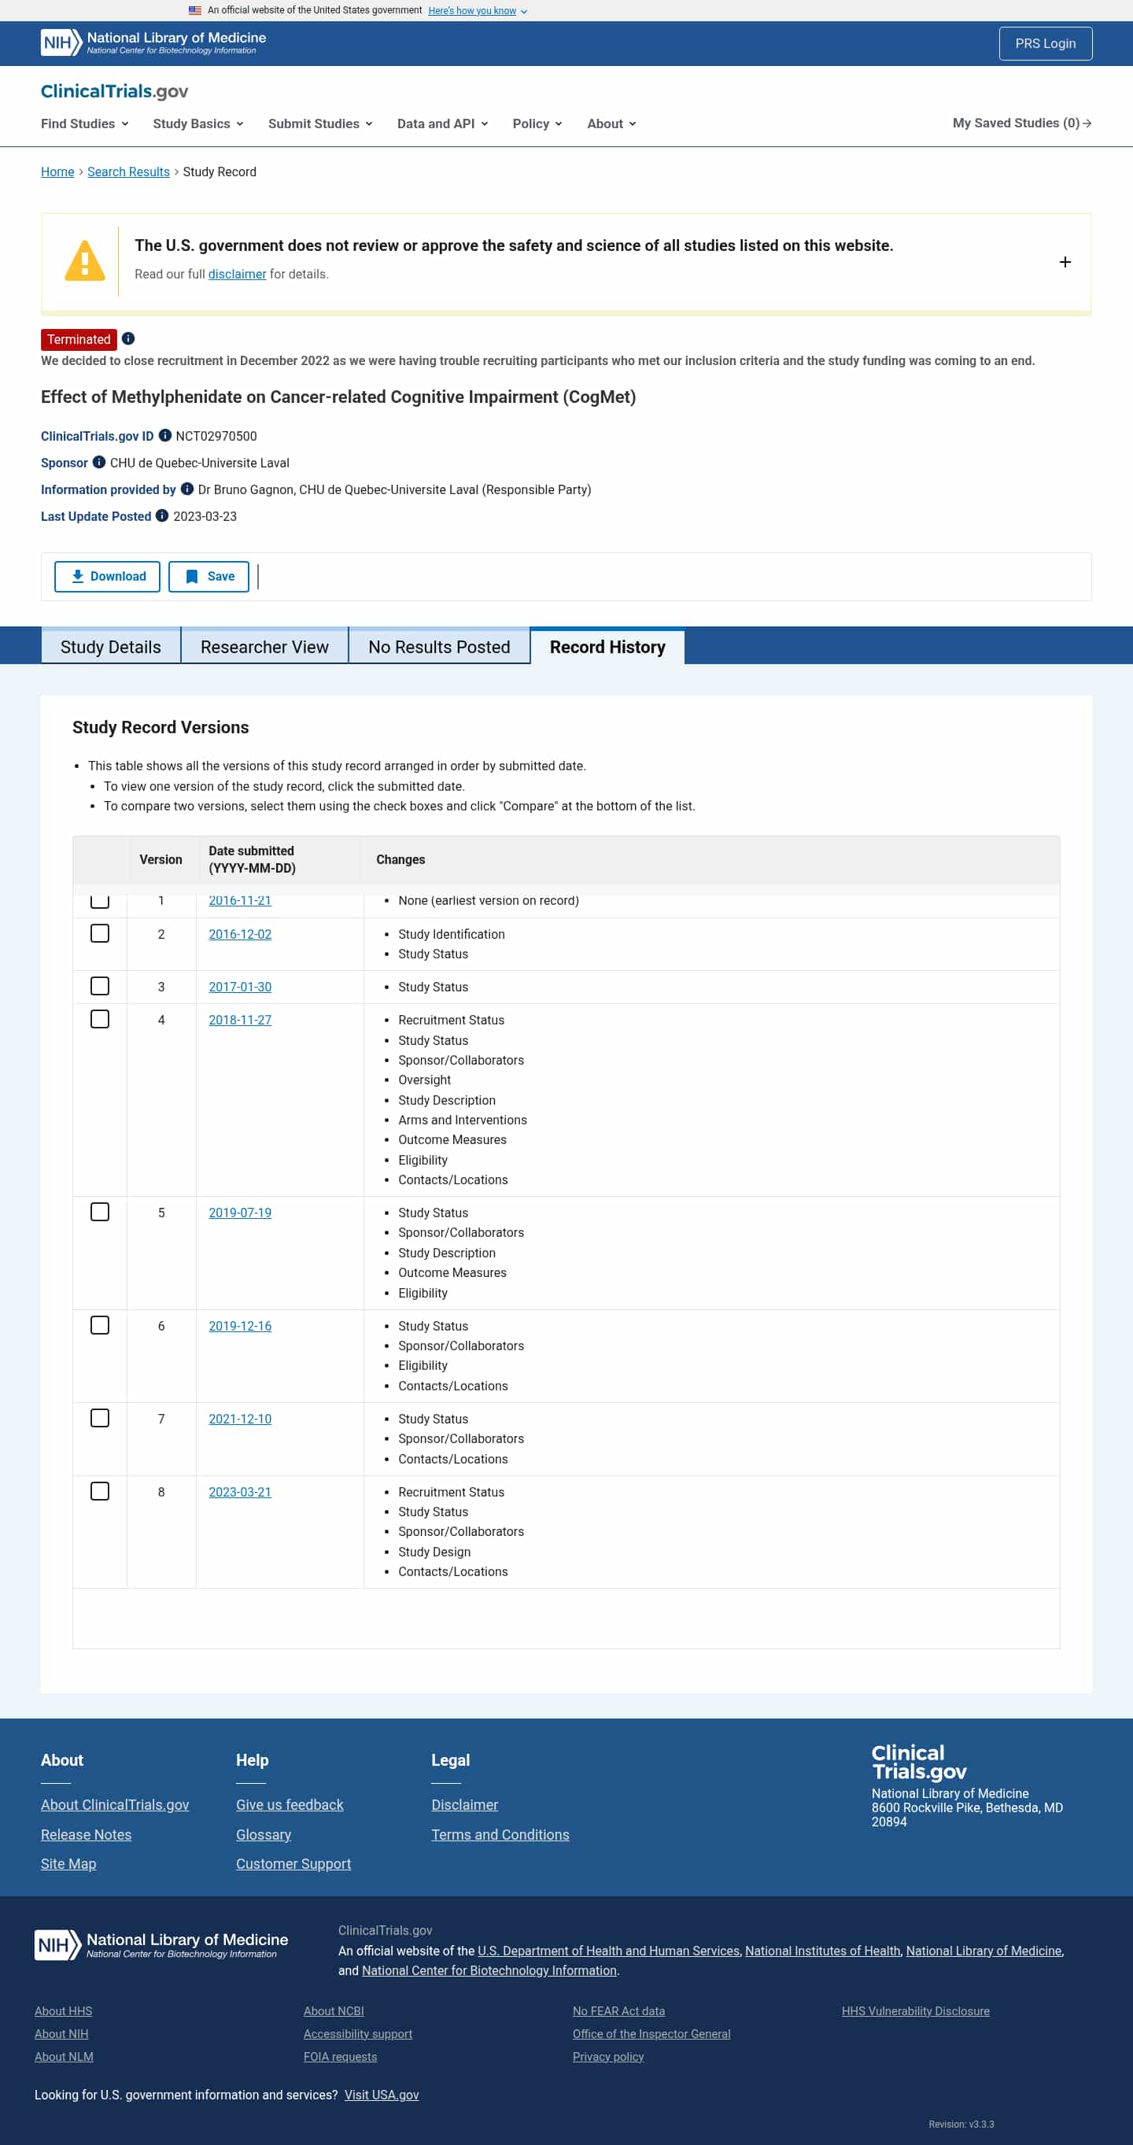
Task: Open version submitted 2019-12-16
Action: (240, 1326)
